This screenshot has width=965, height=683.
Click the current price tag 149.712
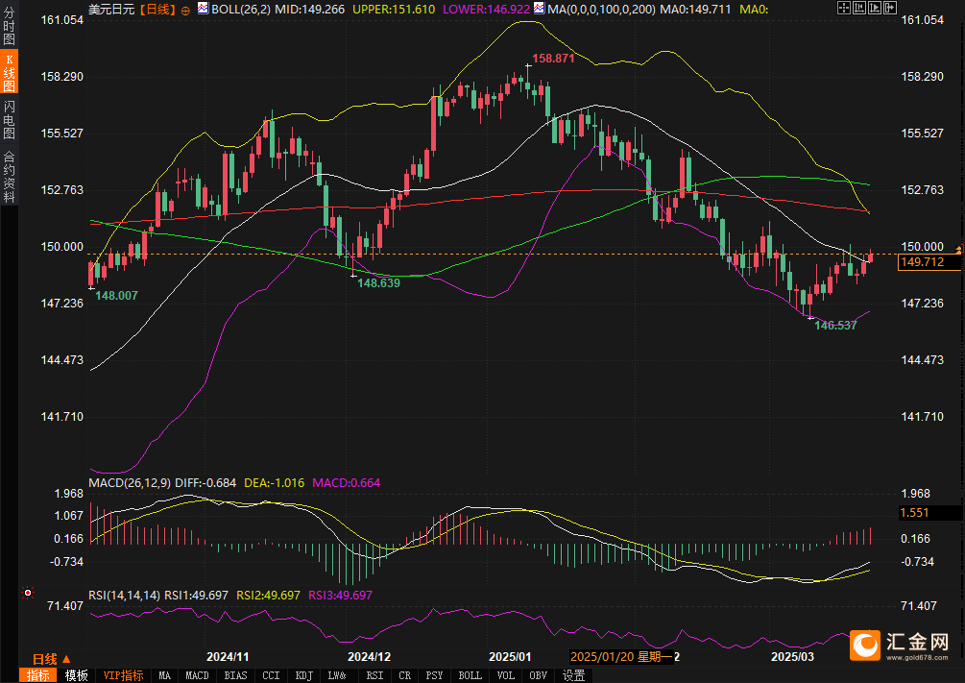click(x=929, y=262)
